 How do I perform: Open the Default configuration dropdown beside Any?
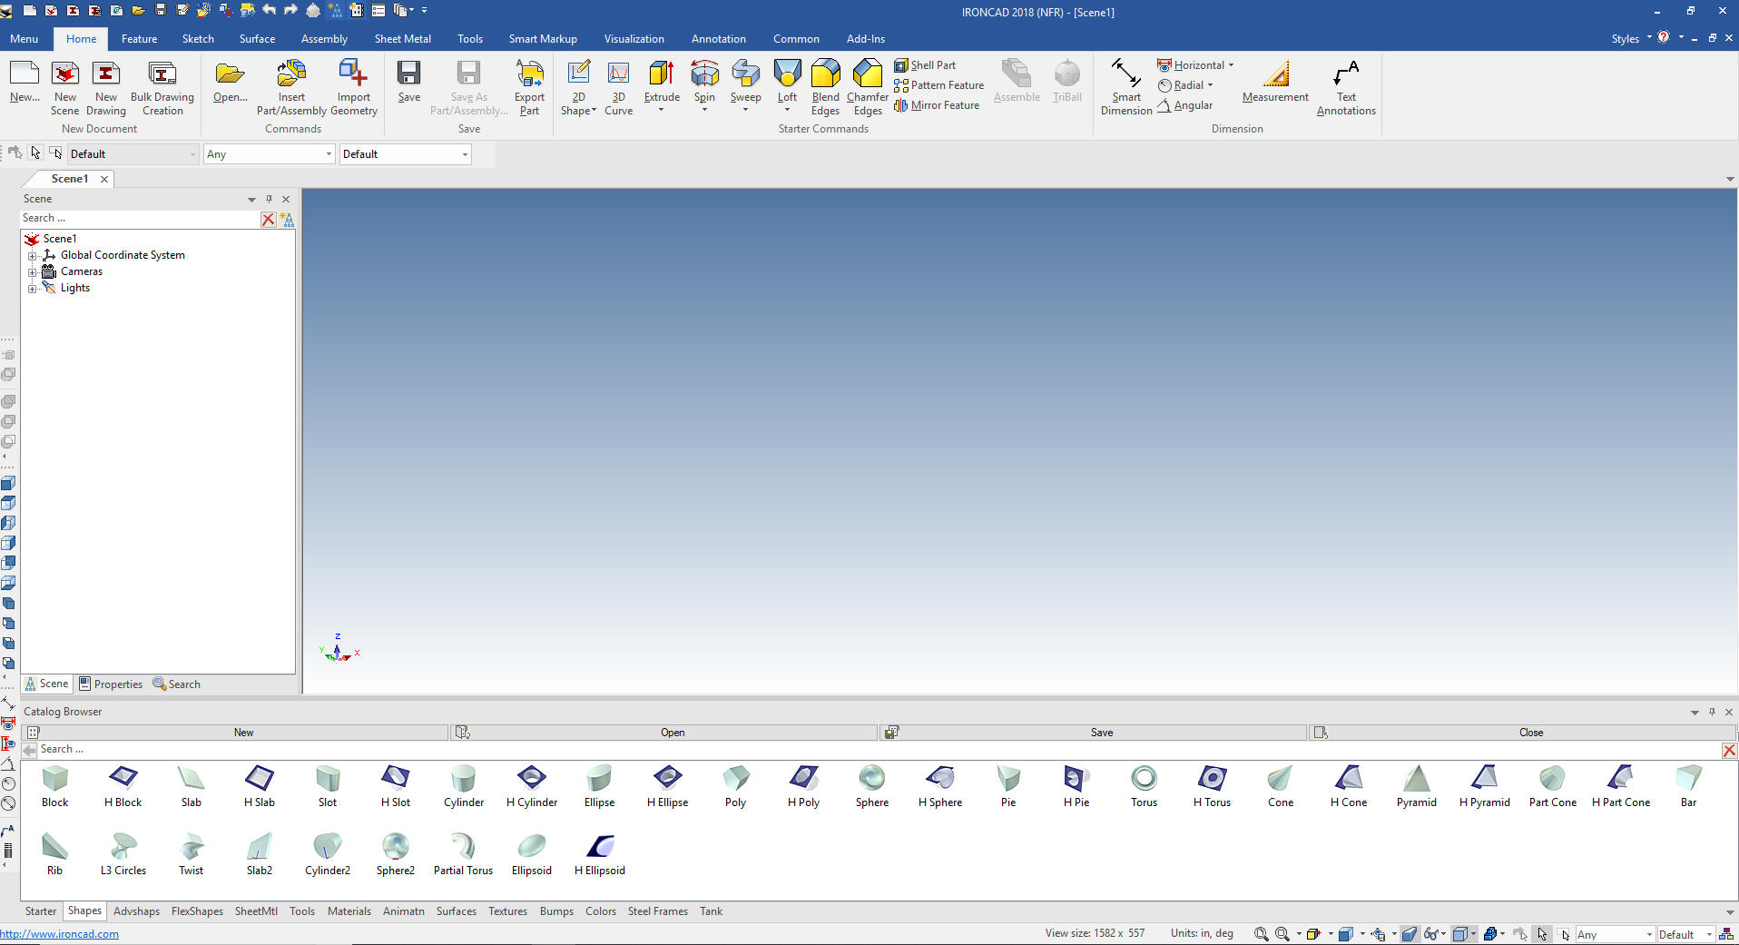(x=465, y=154)
